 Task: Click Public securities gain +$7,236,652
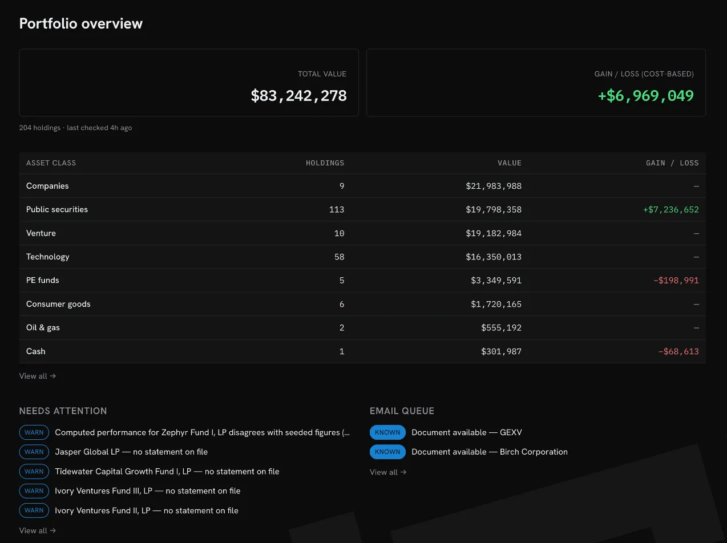tap(671, 209)
